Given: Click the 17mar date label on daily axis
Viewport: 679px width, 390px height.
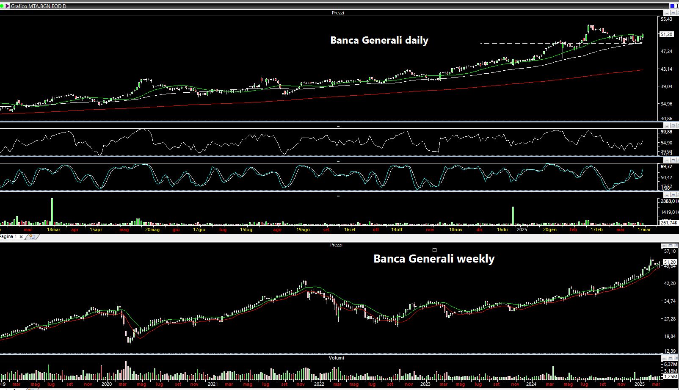Looking at the screenshot, I should (644, 230).
